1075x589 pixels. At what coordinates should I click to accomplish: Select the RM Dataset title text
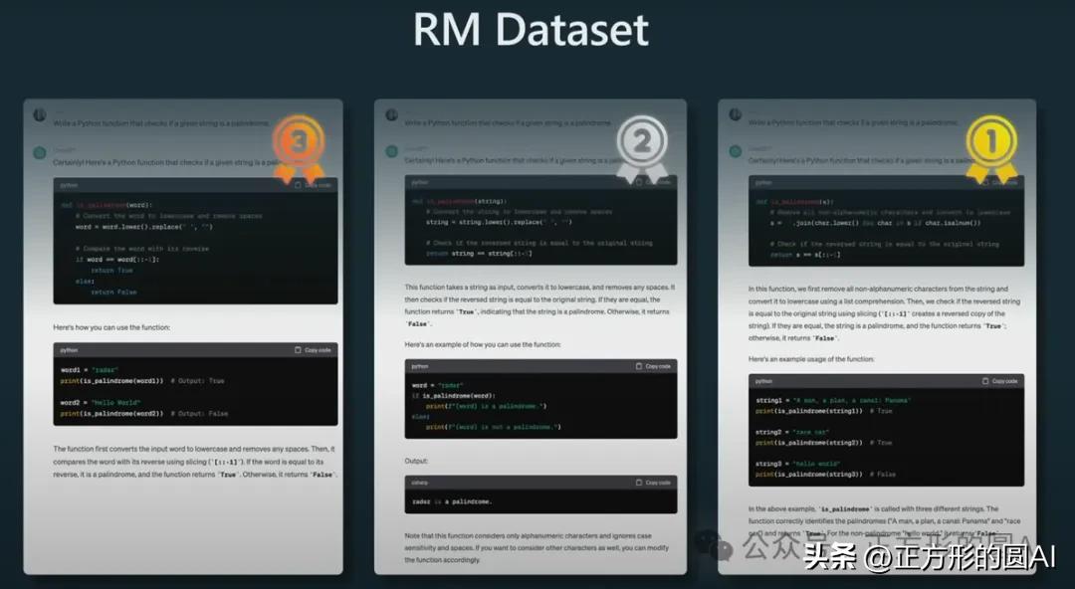[x=531, y=30]
